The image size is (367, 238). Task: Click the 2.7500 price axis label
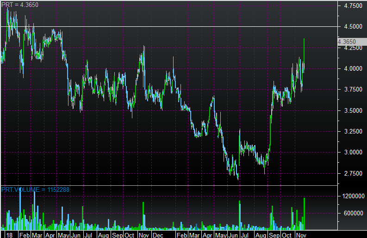349,174
